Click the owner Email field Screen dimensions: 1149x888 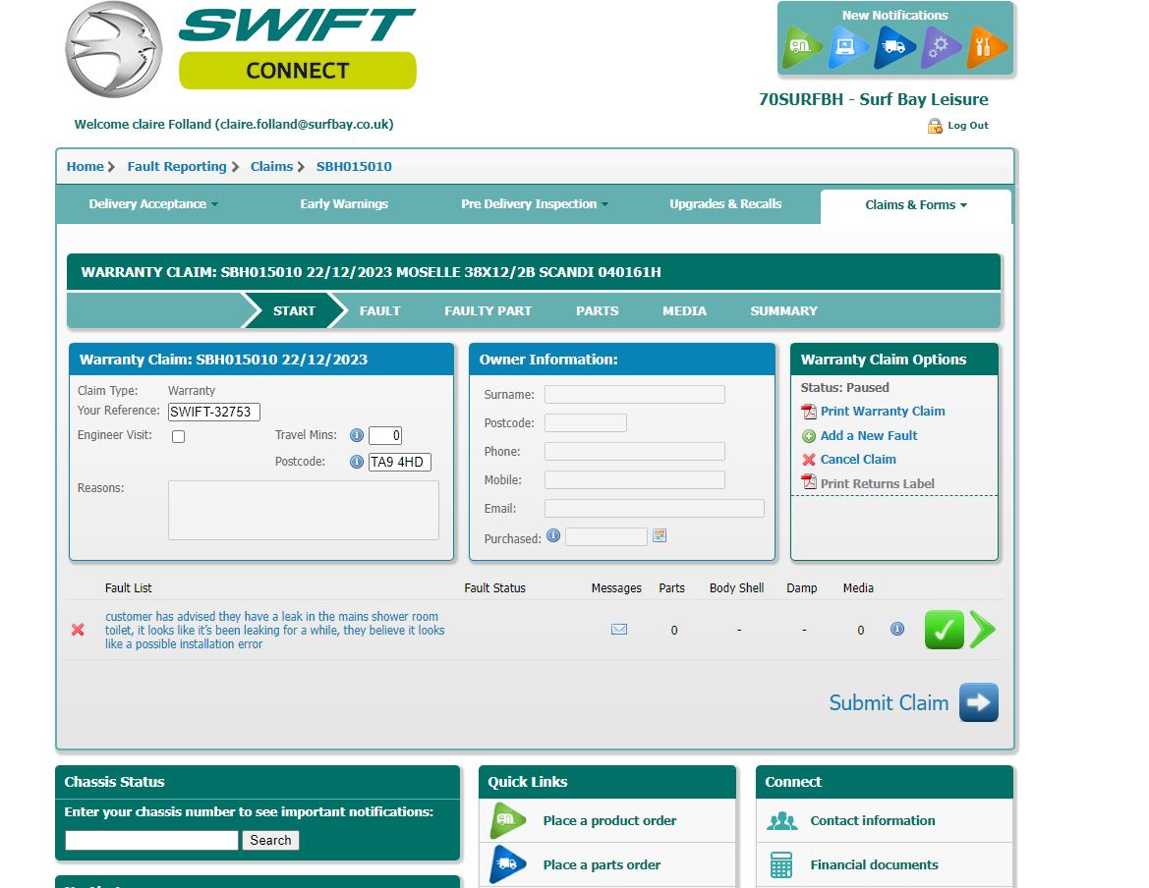coord(655,509)
